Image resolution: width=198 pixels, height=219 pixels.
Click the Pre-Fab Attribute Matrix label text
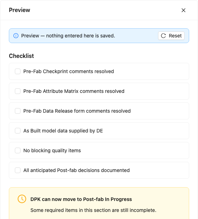point(74,91)
